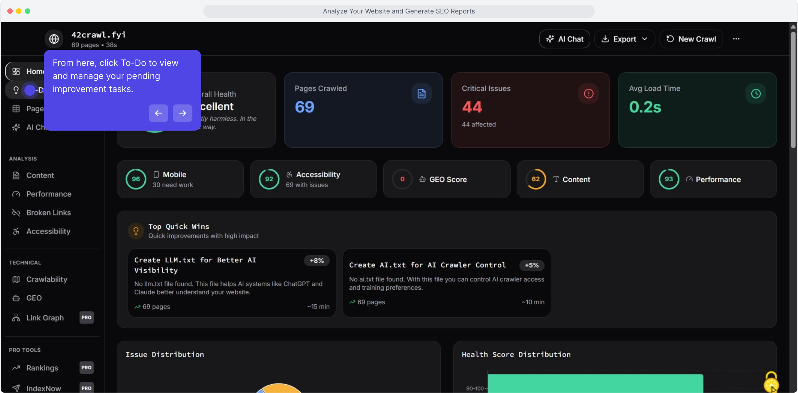Viewport: 798px width, 393px height.
Task: Open Crawlability section in sidebar
Action: point(47,279)
